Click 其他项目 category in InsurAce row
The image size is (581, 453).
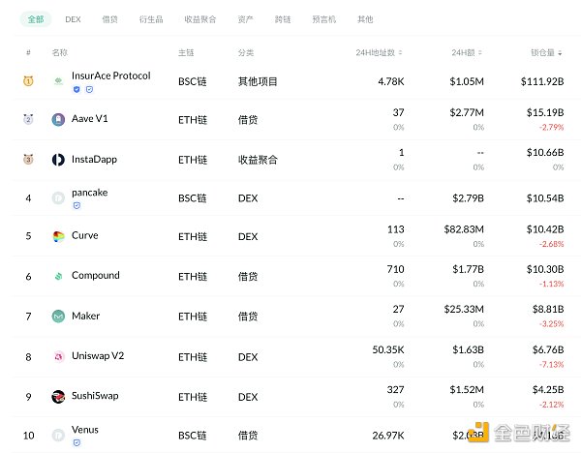click(x=258, y=81)
